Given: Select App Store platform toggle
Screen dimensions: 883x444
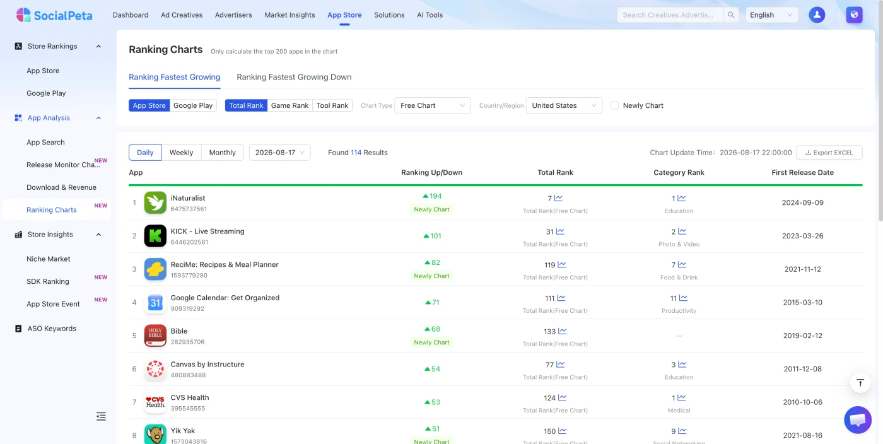Looking at the screenshot, I should (x=149, y=105).
